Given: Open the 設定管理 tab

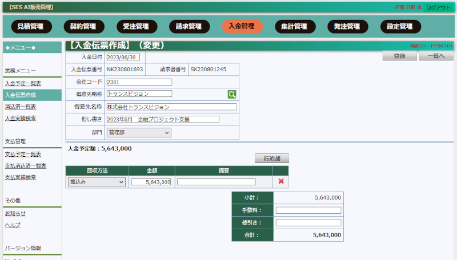Looking at the screenshot, I should tap(401, 26).
